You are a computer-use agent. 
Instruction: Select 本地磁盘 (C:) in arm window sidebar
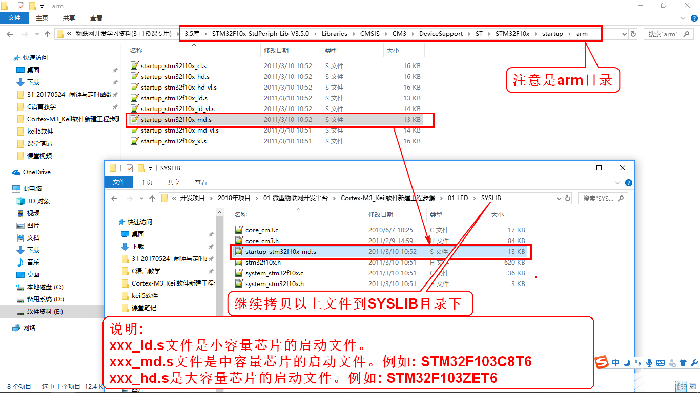coord(45,287)
